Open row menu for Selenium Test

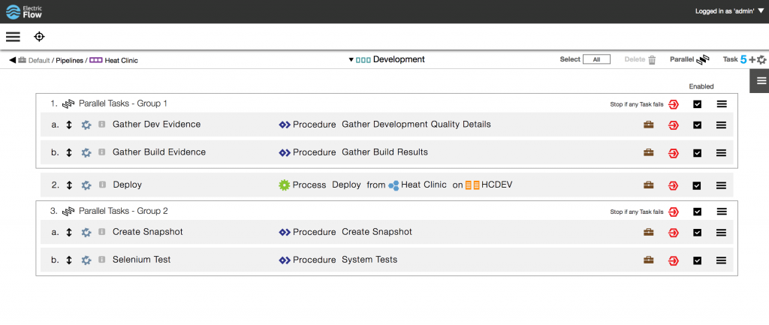tap(722, 260)
